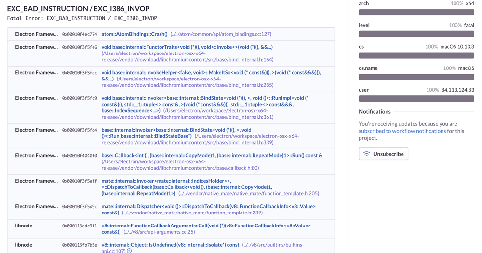The image size is (482, 253).
Task: Click address 0x00010f3f5eff
Action: [x=80, y=181]
